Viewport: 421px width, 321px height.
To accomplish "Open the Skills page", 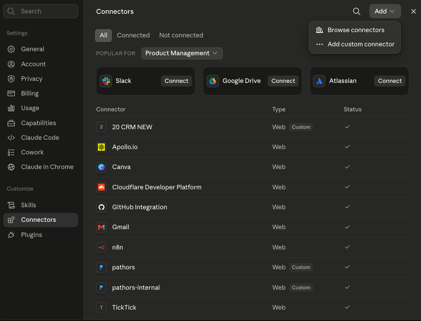I will tap(41, 205).
